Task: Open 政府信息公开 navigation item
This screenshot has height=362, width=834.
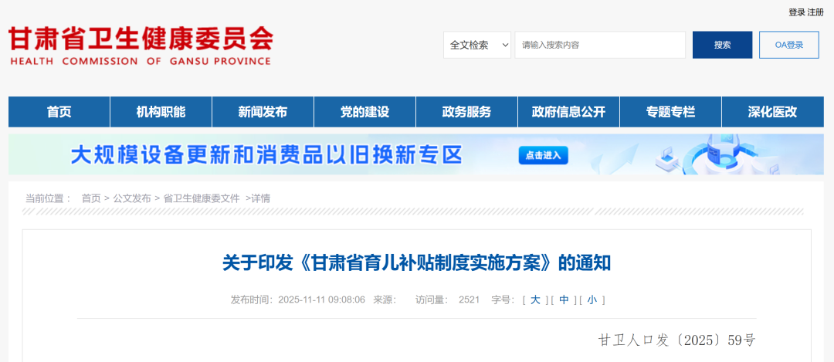Action: tap(568, 112)
